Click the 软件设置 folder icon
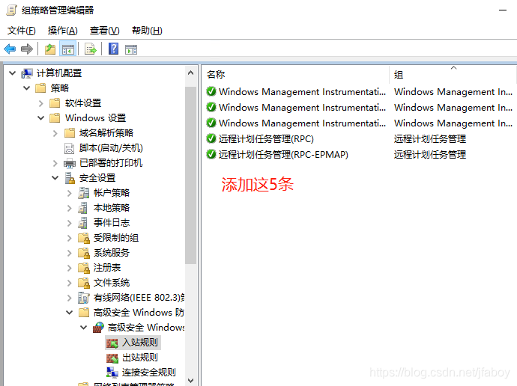Screen dimensions: 517x386 (55, 103)
